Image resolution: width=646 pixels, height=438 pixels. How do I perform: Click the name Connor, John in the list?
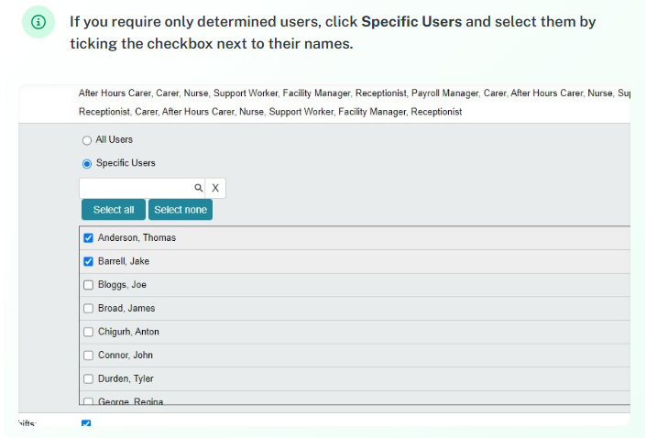click(126, 356)
